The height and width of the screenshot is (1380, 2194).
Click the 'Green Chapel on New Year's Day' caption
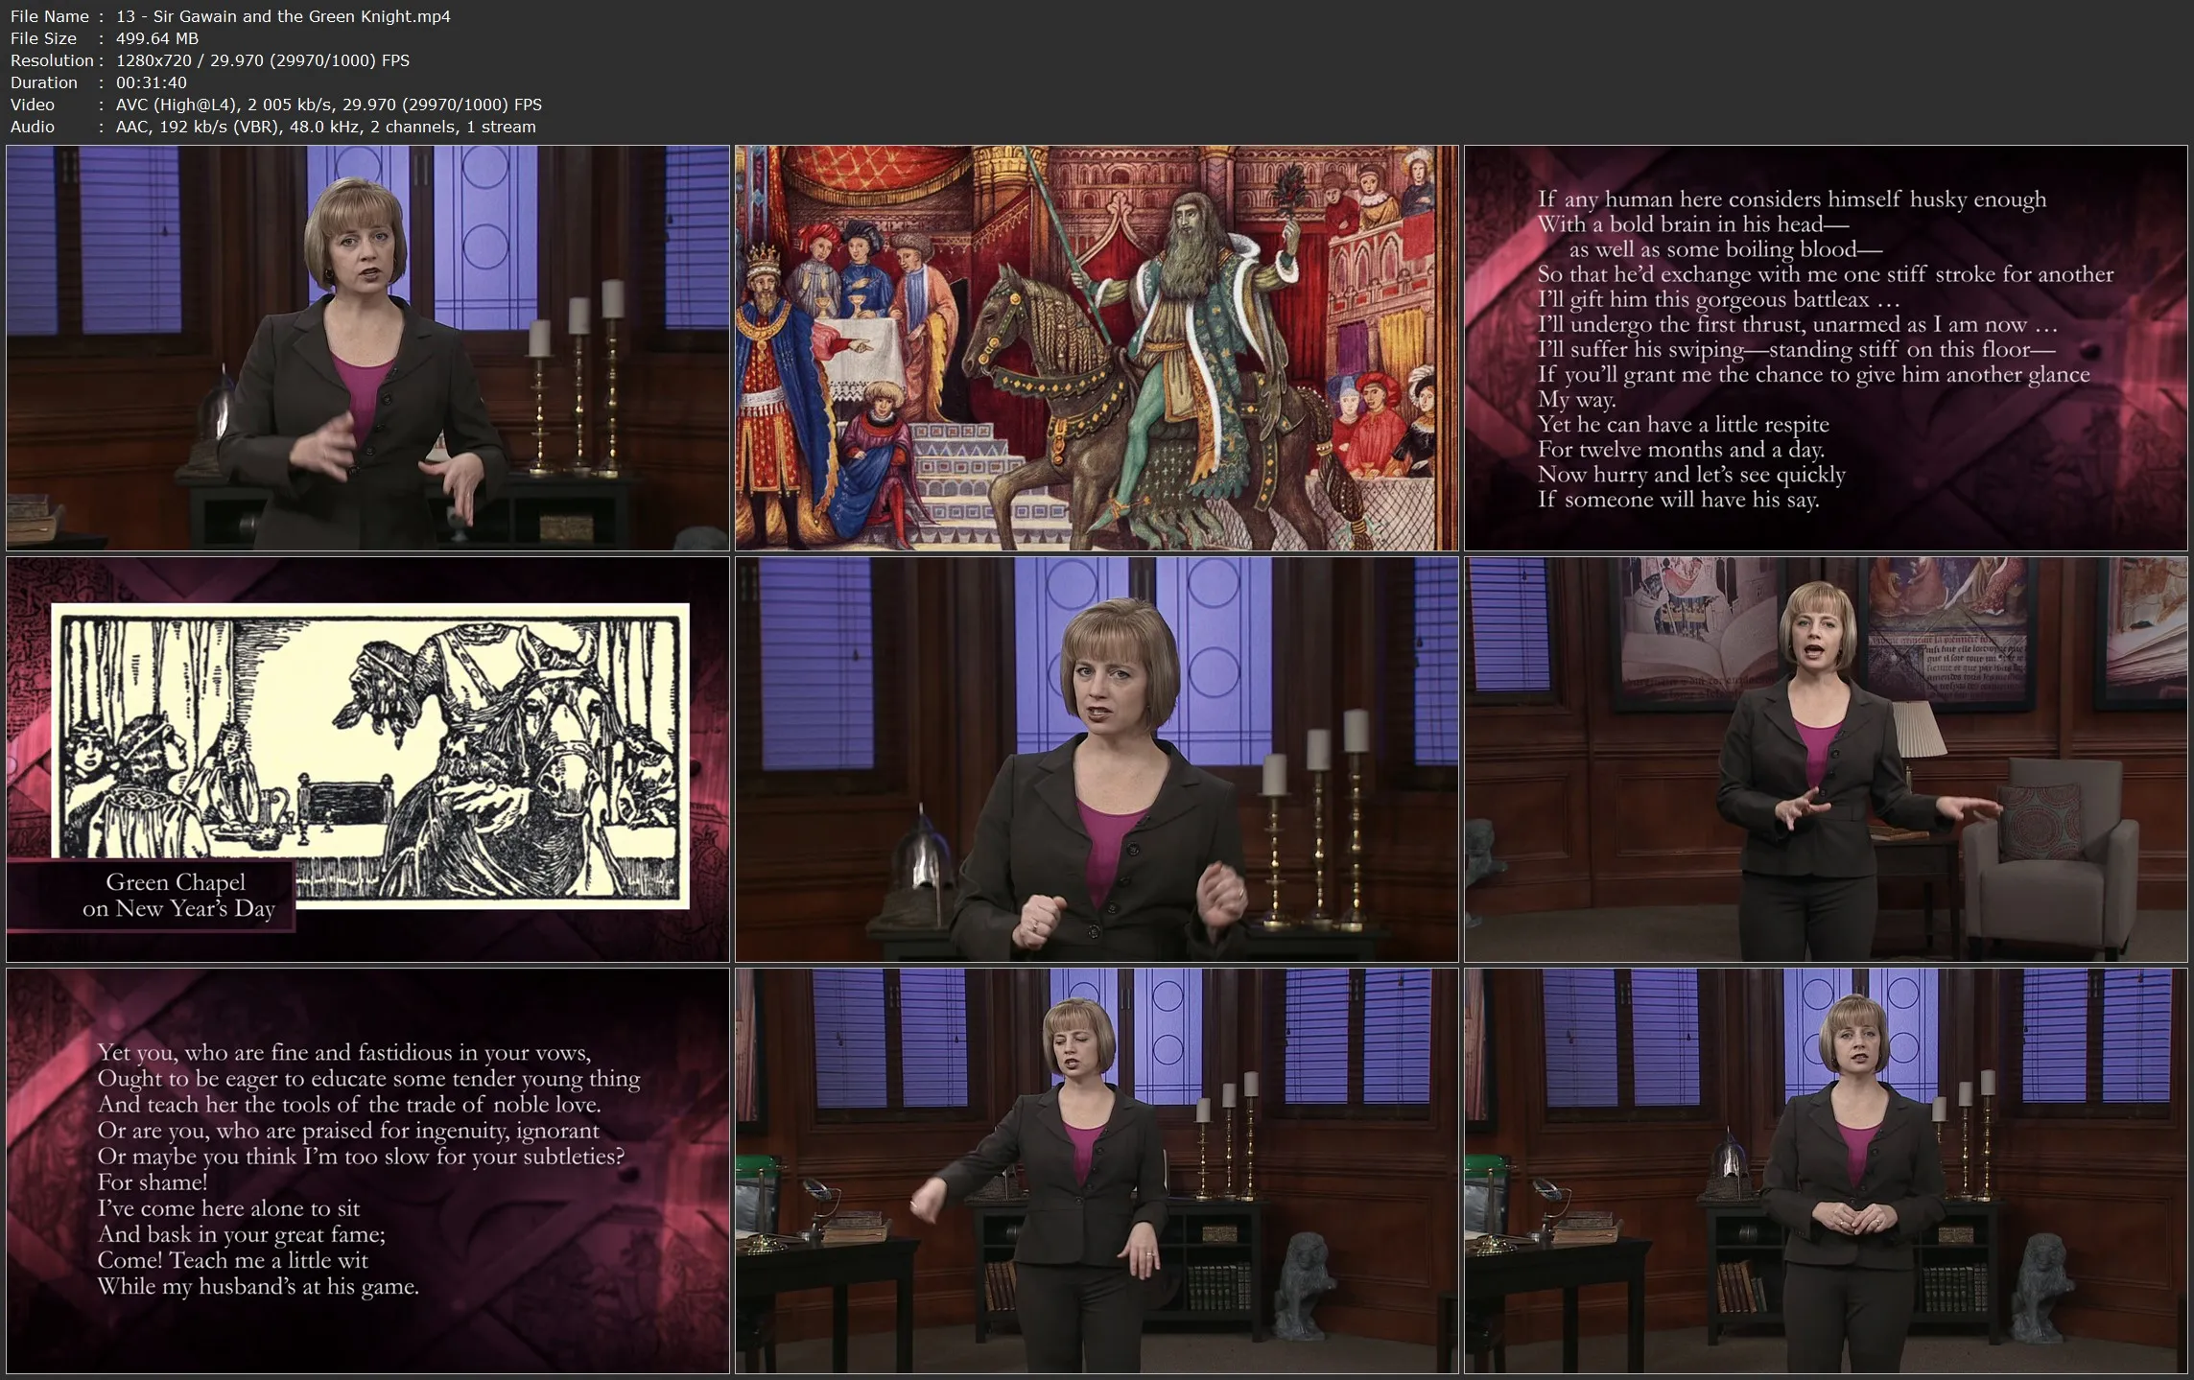click(x=177, y=895)
